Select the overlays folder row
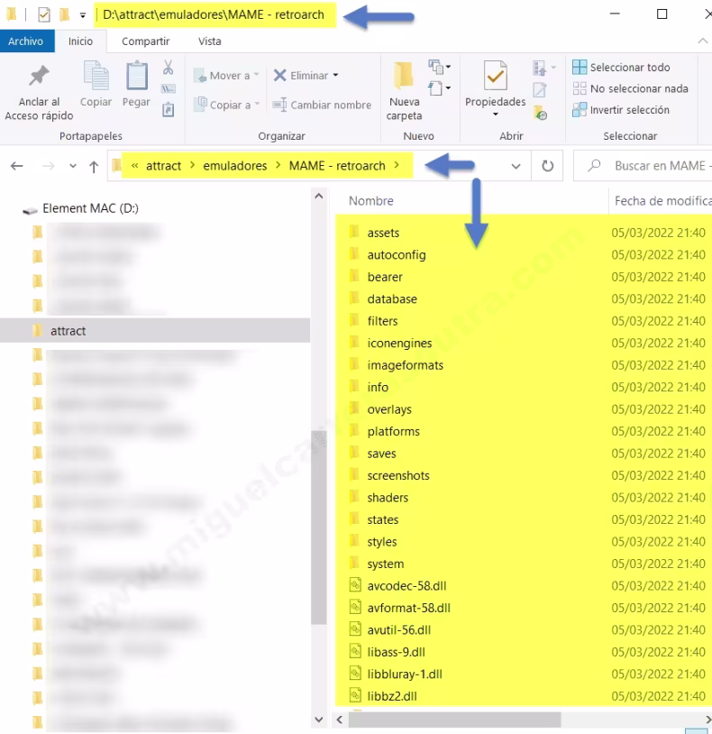Image resolution: width=712 pixels, height=734 pixels. coord(524,409)
